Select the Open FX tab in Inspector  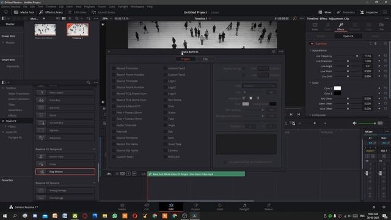[x=348, y=36]
